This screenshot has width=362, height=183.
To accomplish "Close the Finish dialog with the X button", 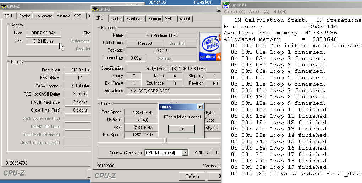I will [200, 107].
